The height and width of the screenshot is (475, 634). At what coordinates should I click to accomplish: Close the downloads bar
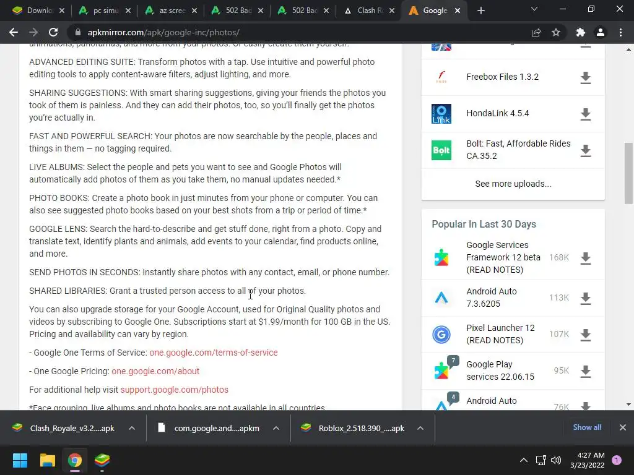coord(623,427)
